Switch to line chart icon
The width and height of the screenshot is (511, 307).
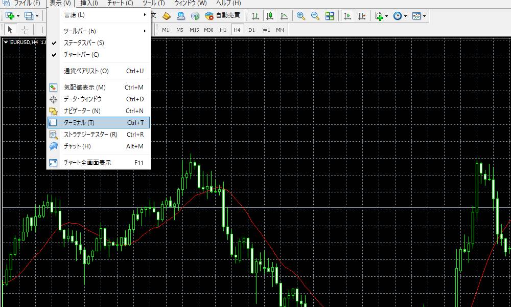(x=284, y=16)
